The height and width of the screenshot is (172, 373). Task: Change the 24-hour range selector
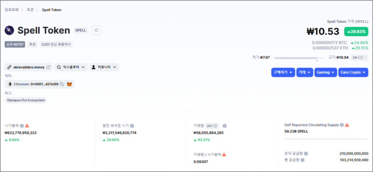tap(359, 57)
